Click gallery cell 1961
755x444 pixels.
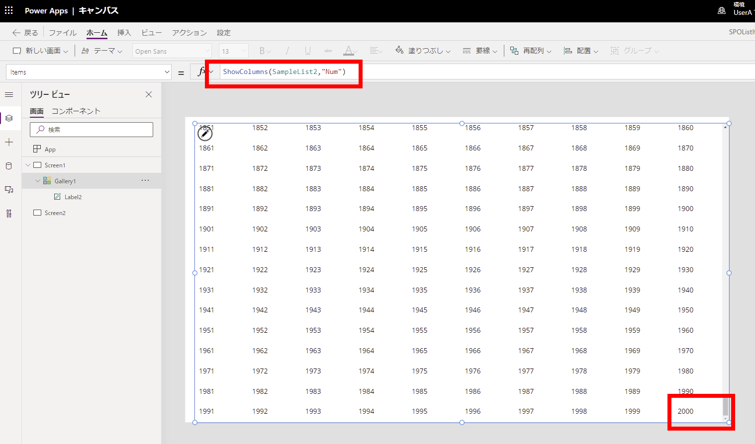(206, 351)
